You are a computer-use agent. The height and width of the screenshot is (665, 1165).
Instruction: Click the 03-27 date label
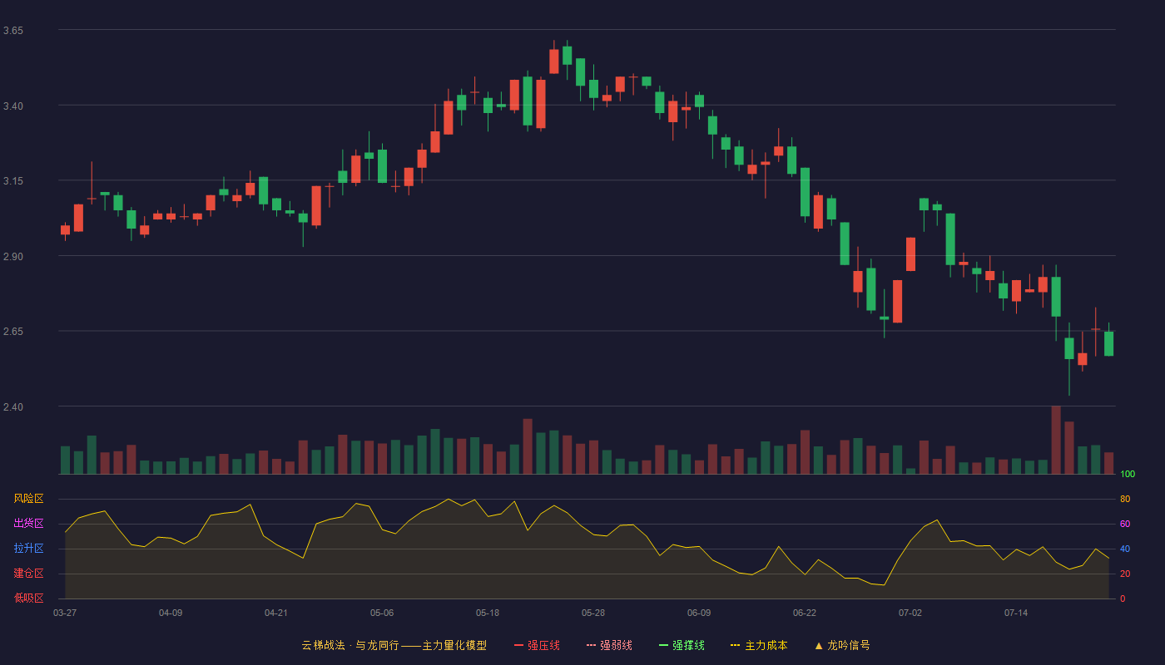[x=65, y=613]
